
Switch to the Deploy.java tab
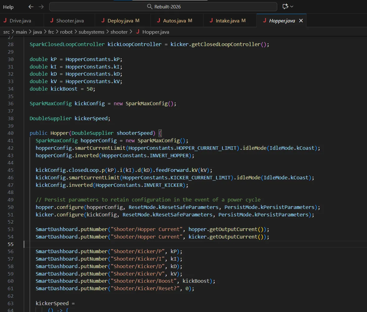pos(120,21)
